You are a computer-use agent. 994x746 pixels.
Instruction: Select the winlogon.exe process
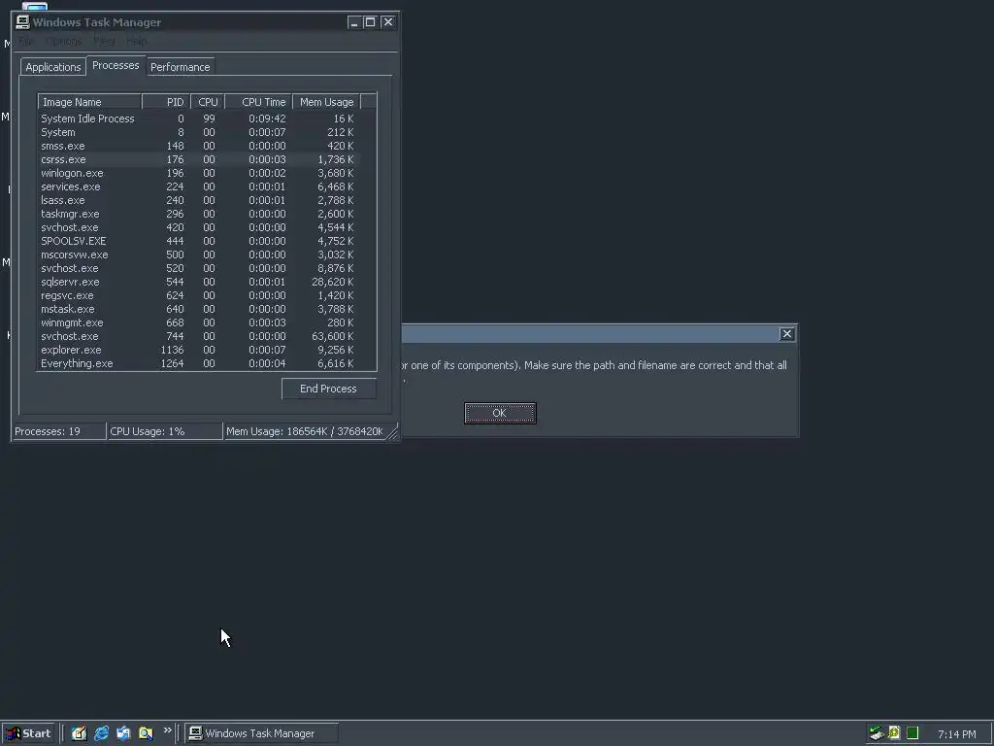[199, 173]
